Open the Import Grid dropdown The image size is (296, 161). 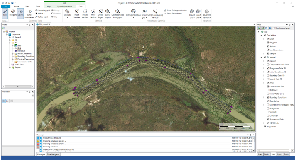pos(192,14)
